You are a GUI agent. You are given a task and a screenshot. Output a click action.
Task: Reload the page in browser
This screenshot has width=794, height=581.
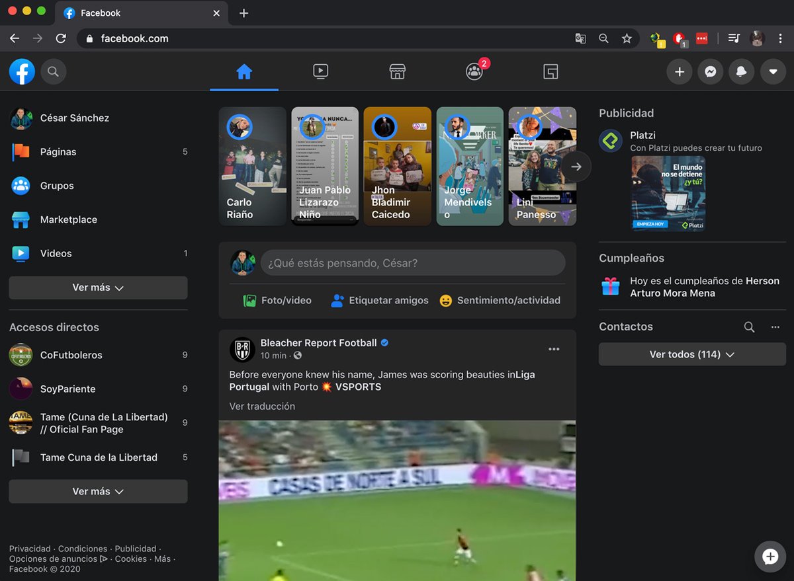pyautogui.click(x=61, y=38)
